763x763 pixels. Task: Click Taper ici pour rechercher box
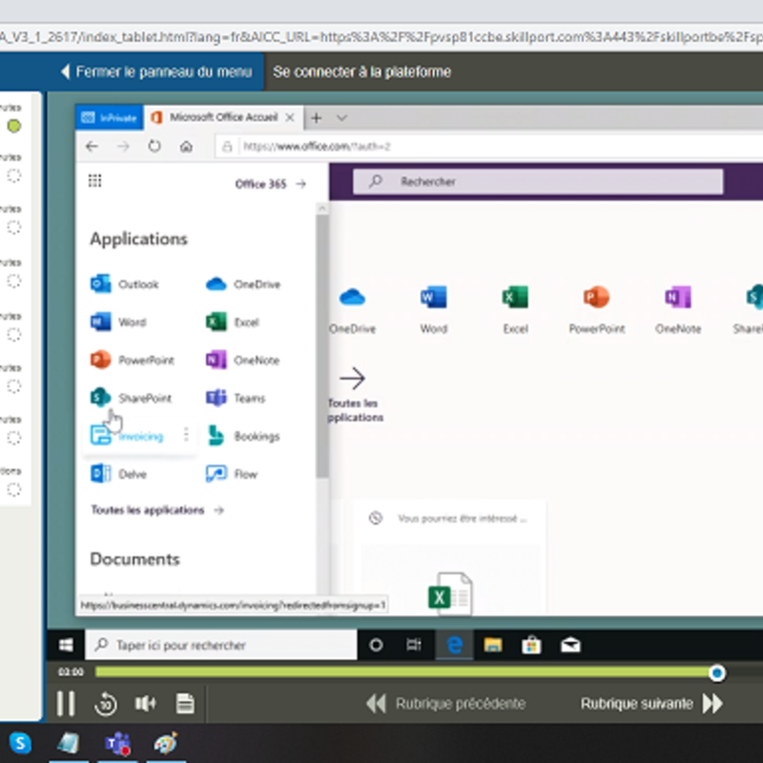221,646
